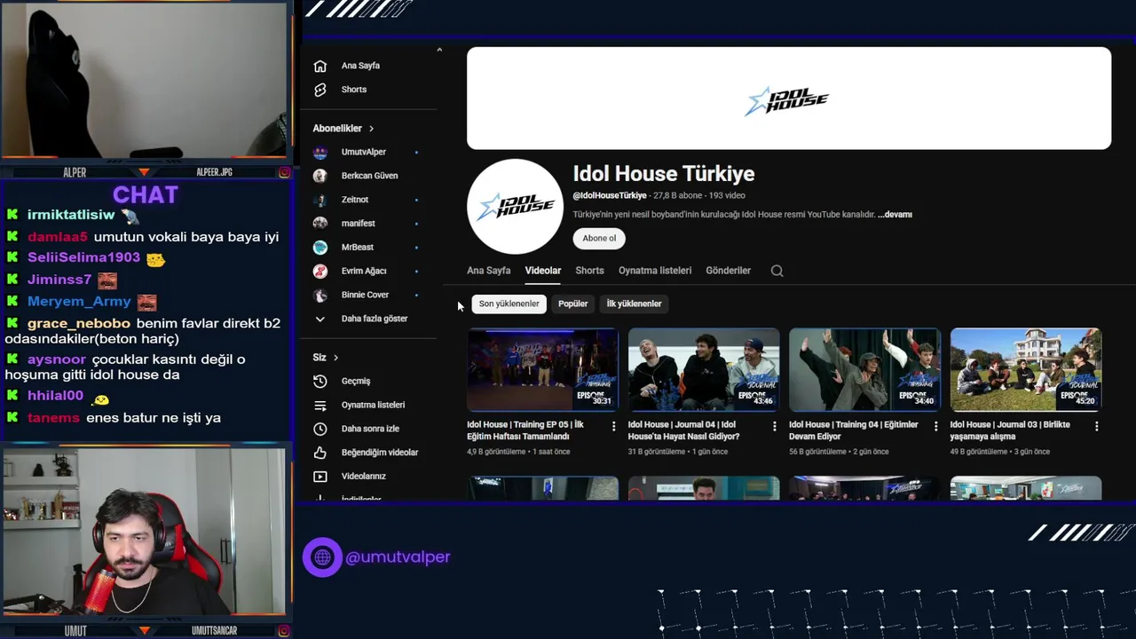Click chat username aysnoor
1136x639 pixels.
[57, 359]
